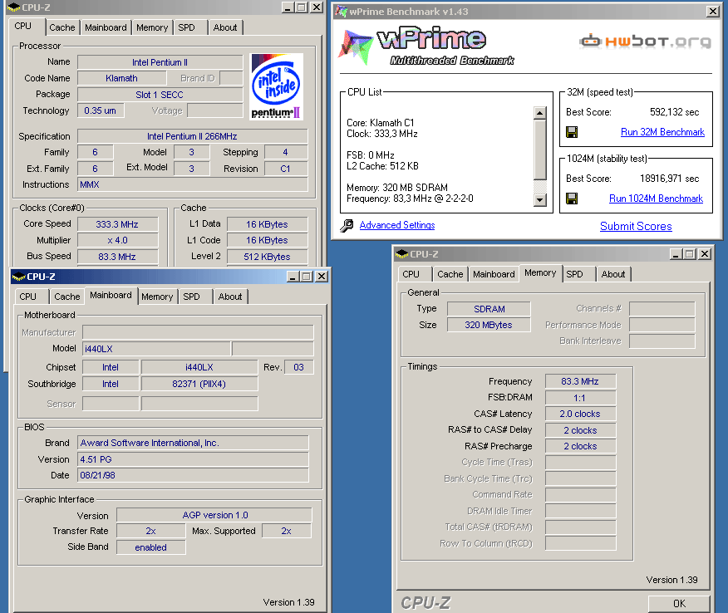Open Cache tab in Mainboard CPU-Z window

[66, 297]
